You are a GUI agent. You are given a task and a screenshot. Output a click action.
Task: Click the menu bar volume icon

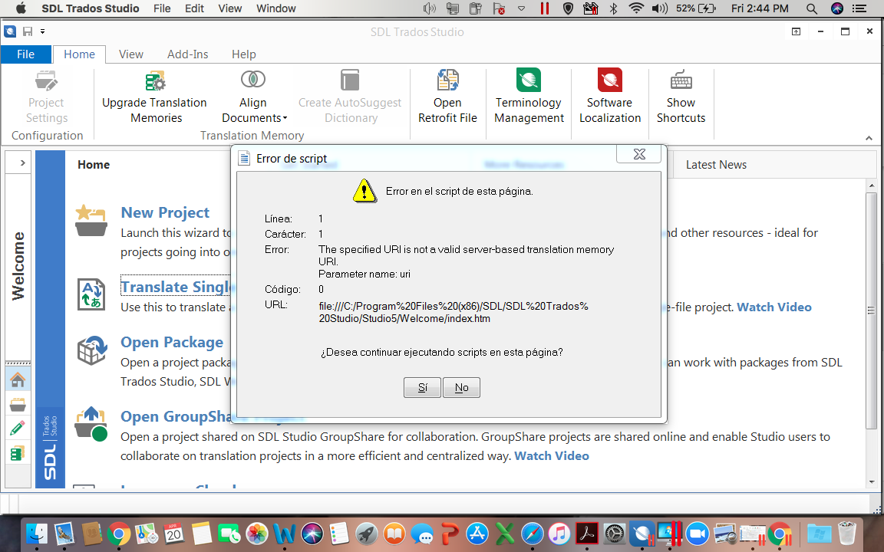[x=660, y=8]
